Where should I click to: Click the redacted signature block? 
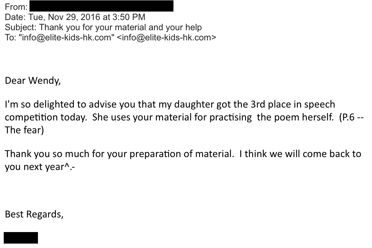(x=21, y=237)
